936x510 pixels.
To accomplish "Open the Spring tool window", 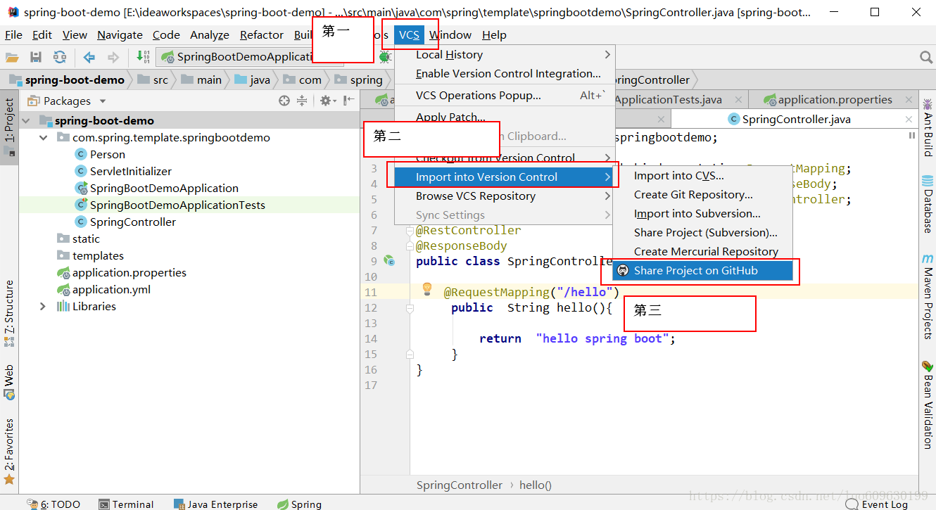I will coord(299,504).
